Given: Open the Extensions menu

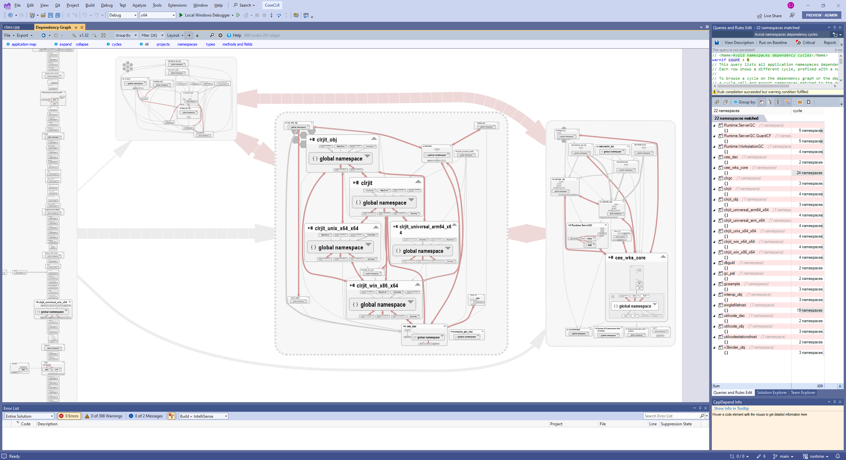Looking at the screenshot, I should [x=177, y=5].
